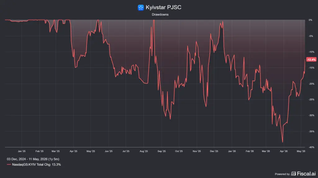Click the red -12.4% current value badge
The width and height of the screenshot is (318, 178).
click(x=311, y=60)
